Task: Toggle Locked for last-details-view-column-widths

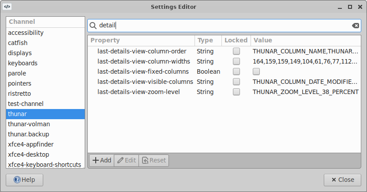Action: tap(236, 61)
